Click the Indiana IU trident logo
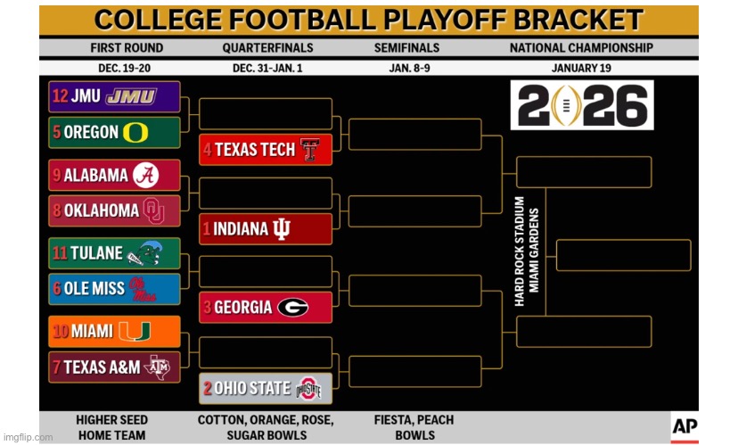The width and height of the screenshot is (738, 445). coord(282,229)
